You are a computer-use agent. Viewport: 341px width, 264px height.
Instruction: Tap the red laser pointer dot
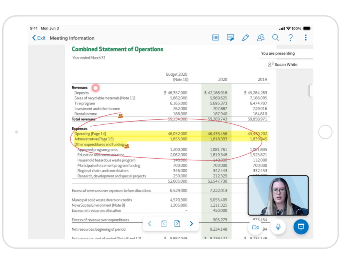[x=96, y=88]
